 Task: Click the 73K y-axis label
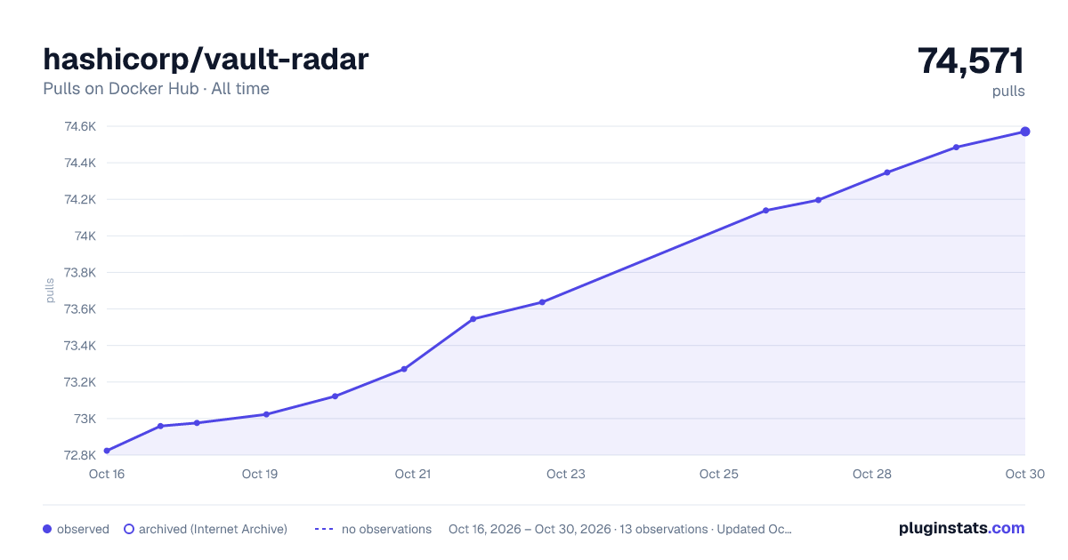(85, 418)
